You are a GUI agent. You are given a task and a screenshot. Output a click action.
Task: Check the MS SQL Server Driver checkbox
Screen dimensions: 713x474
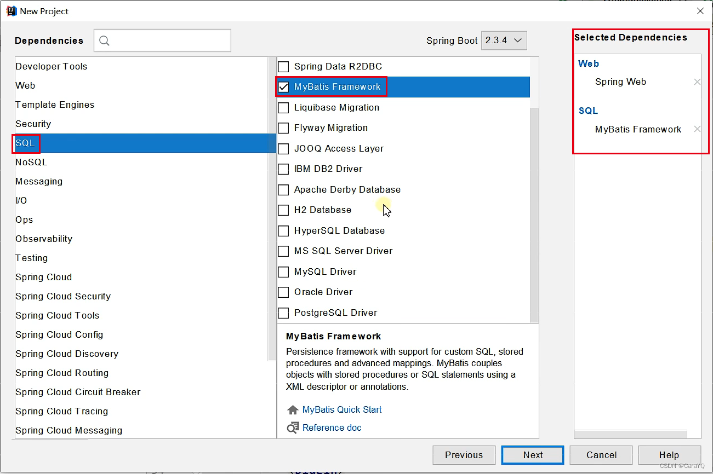click(x=283, y=251)
